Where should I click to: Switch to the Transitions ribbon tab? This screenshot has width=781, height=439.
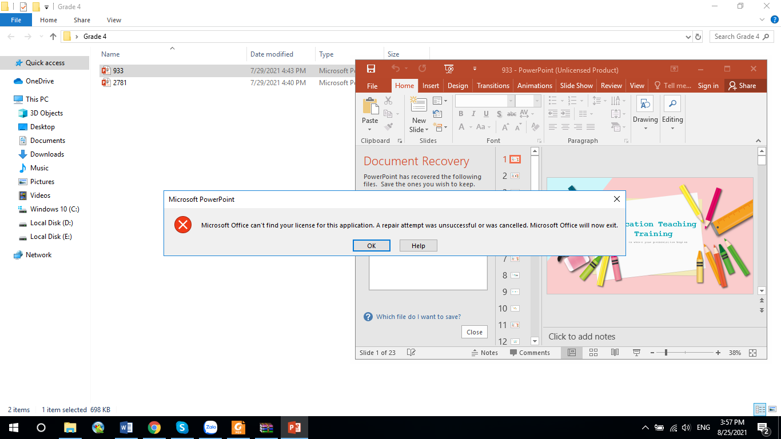(x=493, y=86)
